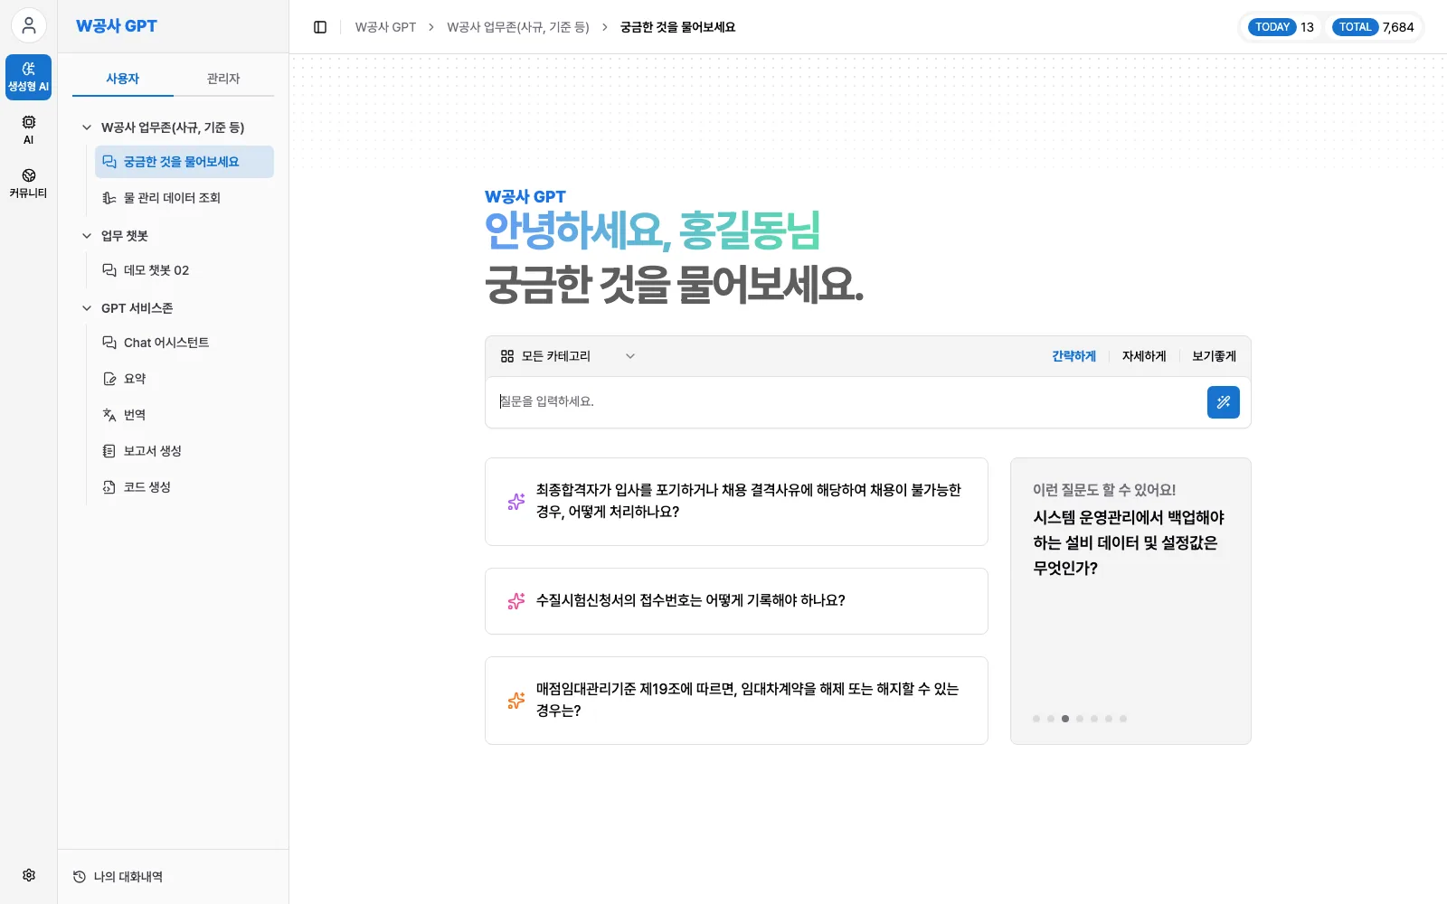Click in the 질문을 입력하세요 input field

(846, 401)
